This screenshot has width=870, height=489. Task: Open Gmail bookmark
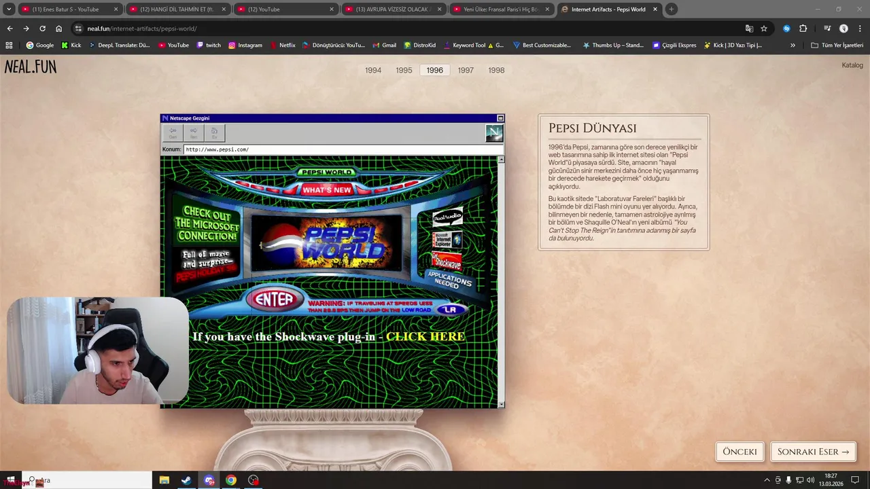[x=384, y=46]
